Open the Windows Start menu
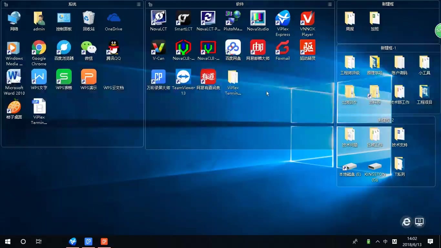441x248 pixels. point(8,242)
